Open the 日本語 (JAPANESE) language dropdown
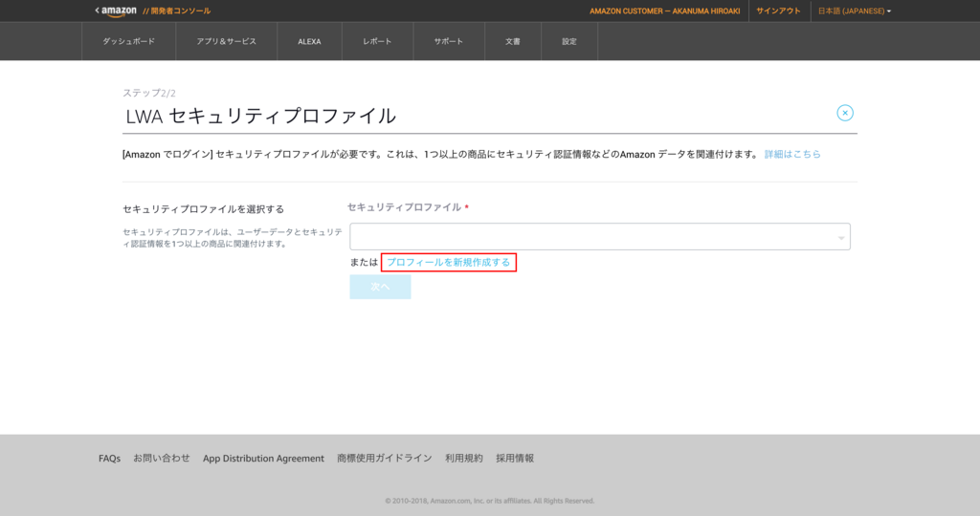The height and width of the screenshot is (516, 980). point(855,11)
